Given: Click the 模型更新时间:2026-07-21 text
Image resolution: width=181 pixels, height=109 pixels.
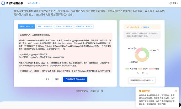Looking at the screenshot, I should point(89,91).
